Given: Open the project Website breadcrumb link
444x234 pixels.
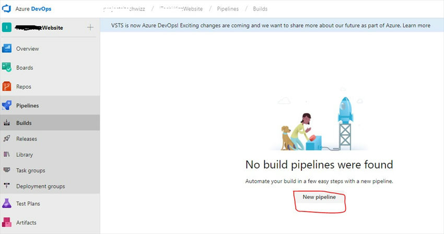Looking at the screenshot, I should click(181, 9).
